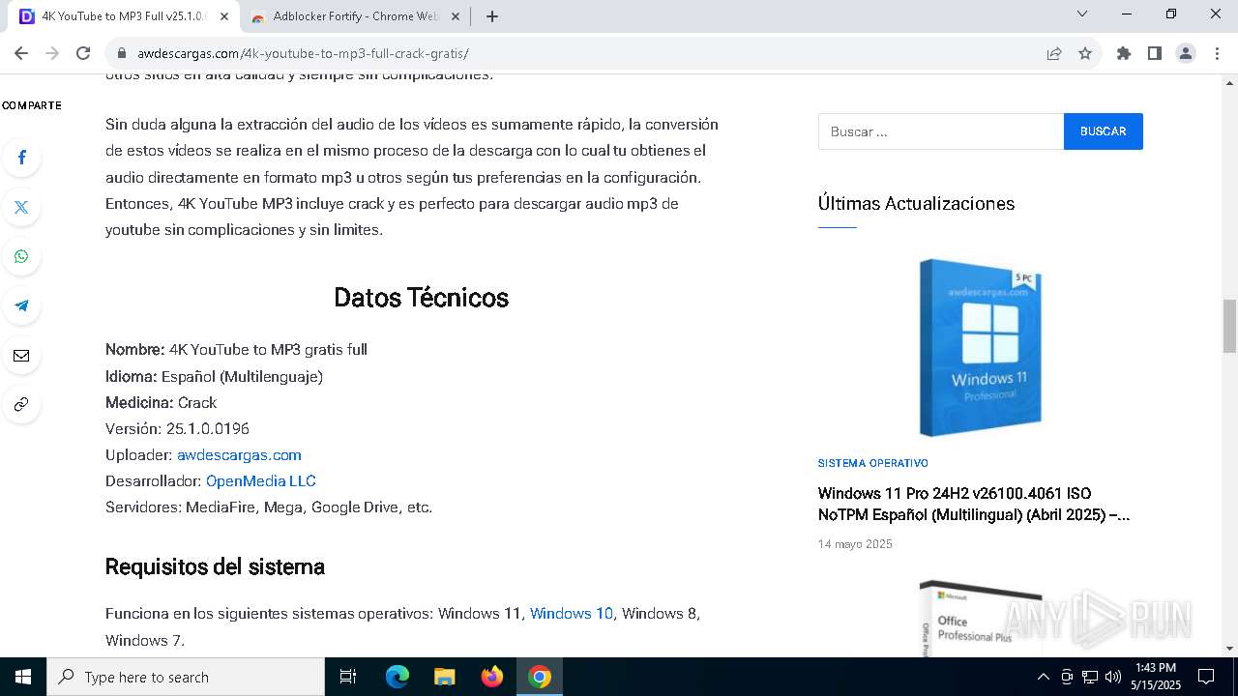Share the page on X (Twitter)
Image resolution: width=1238 pixels, height=696 pixels.
coord(21,207)
